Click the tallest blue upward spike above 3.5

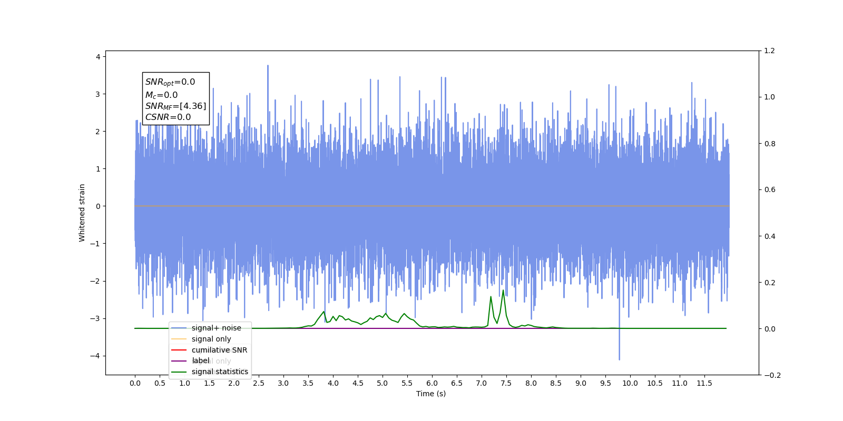pos(268,66)
